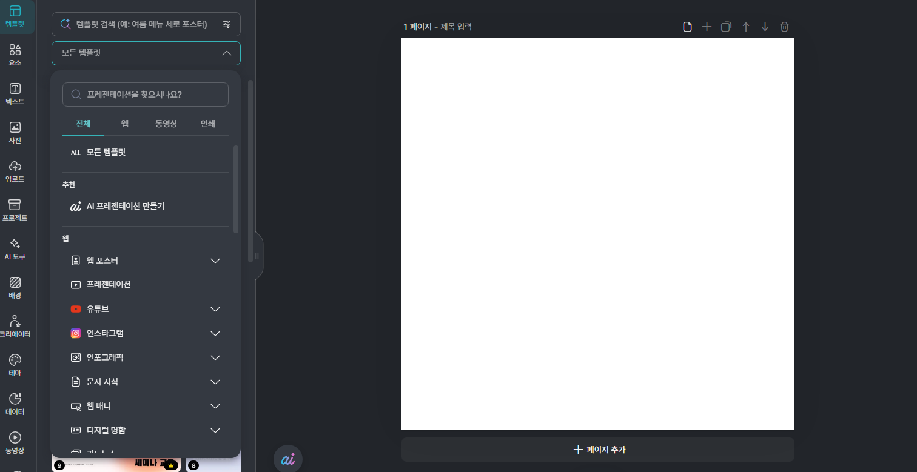This screenshot has width=917, height=472.
Task: Select 프레젠테이션 template type
Action: pyautogui.click(x=146, y=284)
